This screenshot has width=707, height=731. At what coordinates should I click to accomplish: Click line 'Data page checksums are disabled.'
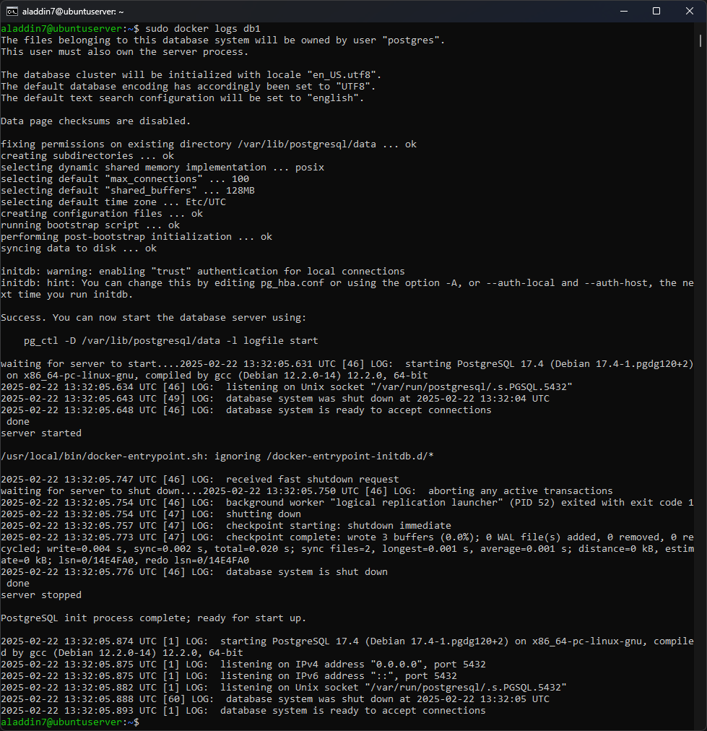[95, 121]
